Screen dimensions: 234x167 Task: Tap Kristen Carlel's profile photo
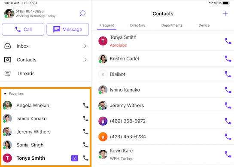click(x=103, y=59)
